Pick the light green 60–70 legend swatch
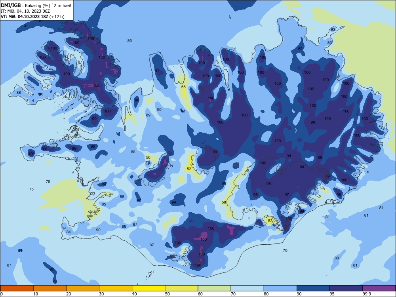The image size is (396, 297). (x=214, y=288)
